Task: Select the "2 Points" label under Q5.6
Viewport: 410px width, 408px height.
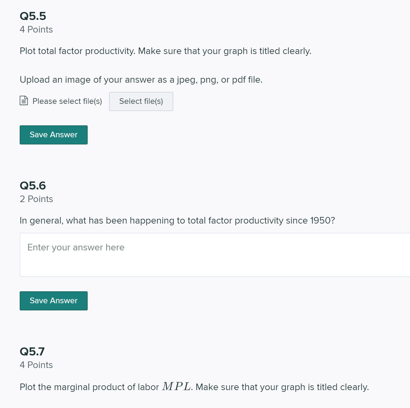Action: pyautogui.click(x=36, y=199)
